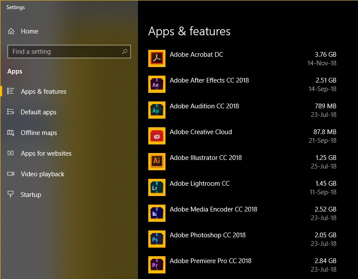Click the Find a setting search box
The image size is (358, 279).
tap(64, 52)
